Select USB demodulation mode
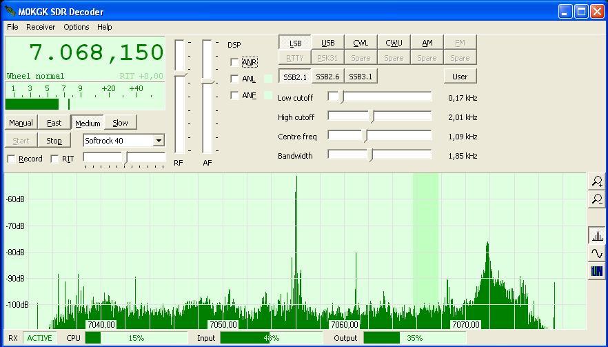Screen dimensions: 608x347 [328, 43]
